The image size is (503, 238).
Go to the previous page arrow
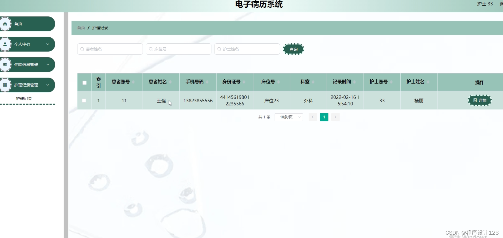[313, 117]
